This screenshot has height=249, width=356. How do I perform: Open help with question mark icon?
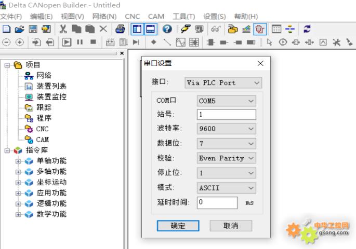pos(167,29)
